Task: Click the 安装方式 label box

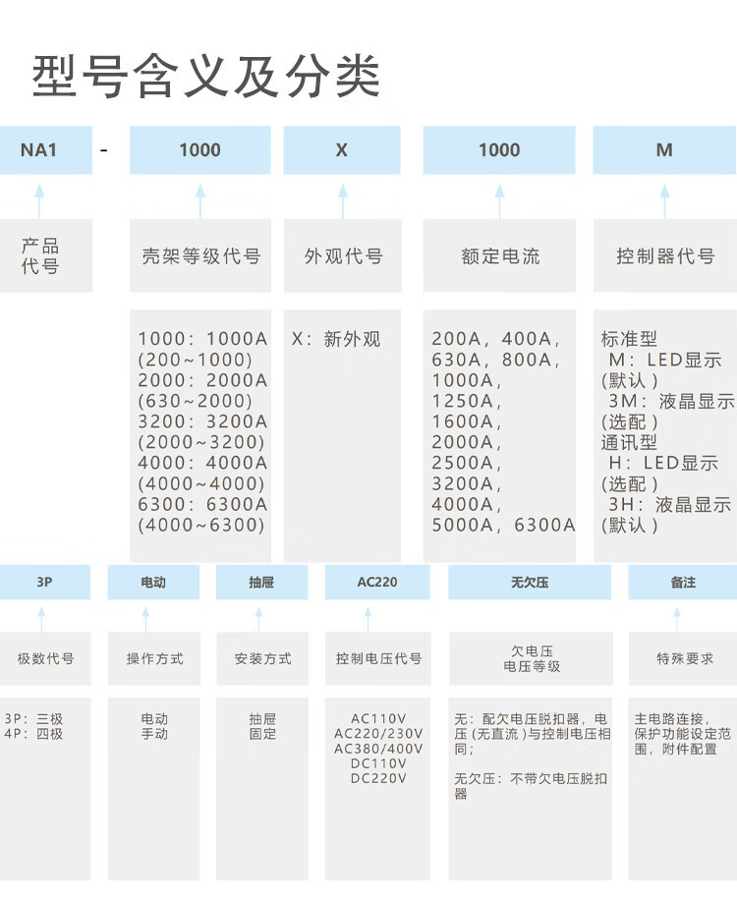Action: click(x=262, y=658)
